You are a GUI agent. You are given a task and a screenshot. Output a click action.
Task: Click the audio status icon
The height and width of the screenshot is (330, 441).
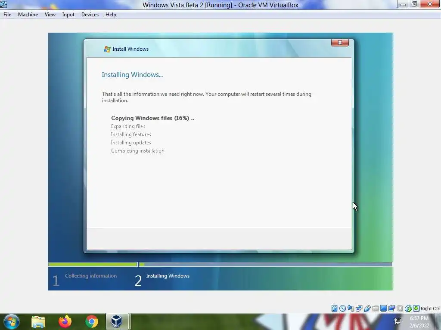pos(351,309)
